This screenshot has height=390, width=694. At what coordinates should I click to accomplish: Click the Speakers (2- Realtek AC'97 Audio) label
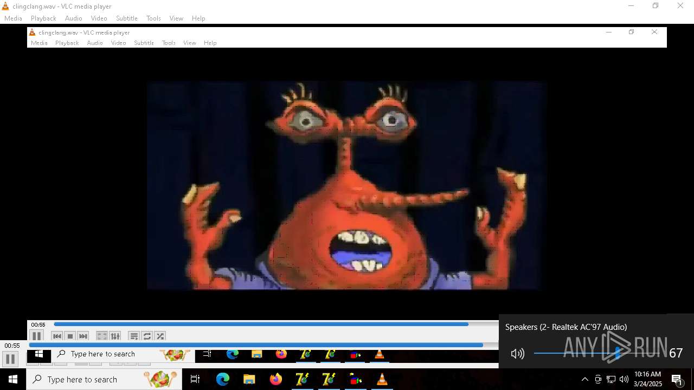point(566,327)
